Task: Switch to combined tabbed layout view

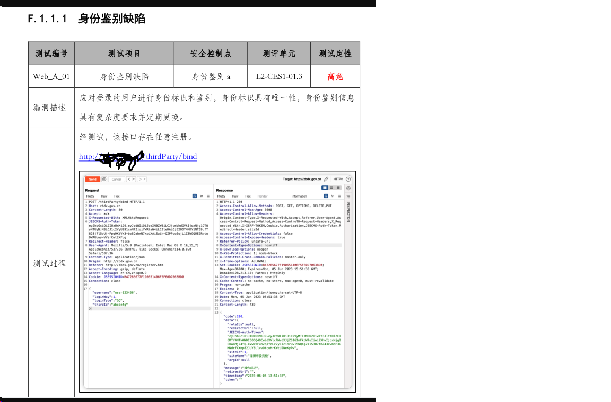Action: point(338,187)
